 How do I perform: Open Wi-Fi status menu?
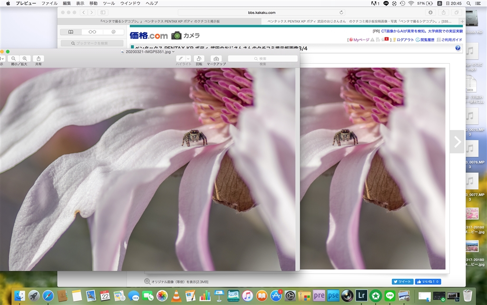coord(411,3)
